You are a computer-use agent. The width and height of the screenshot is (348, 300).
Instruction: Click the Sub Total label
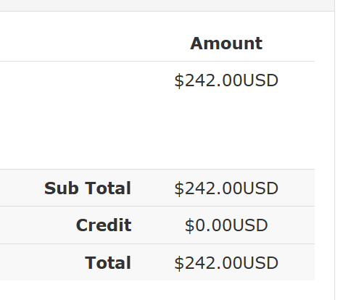coord(88,188)
